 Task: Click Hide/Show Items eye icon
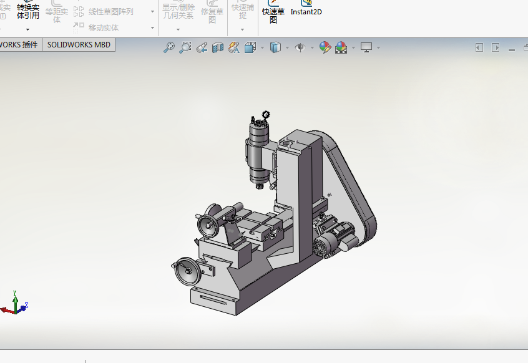pyautogui.click(x=300, y=47)
